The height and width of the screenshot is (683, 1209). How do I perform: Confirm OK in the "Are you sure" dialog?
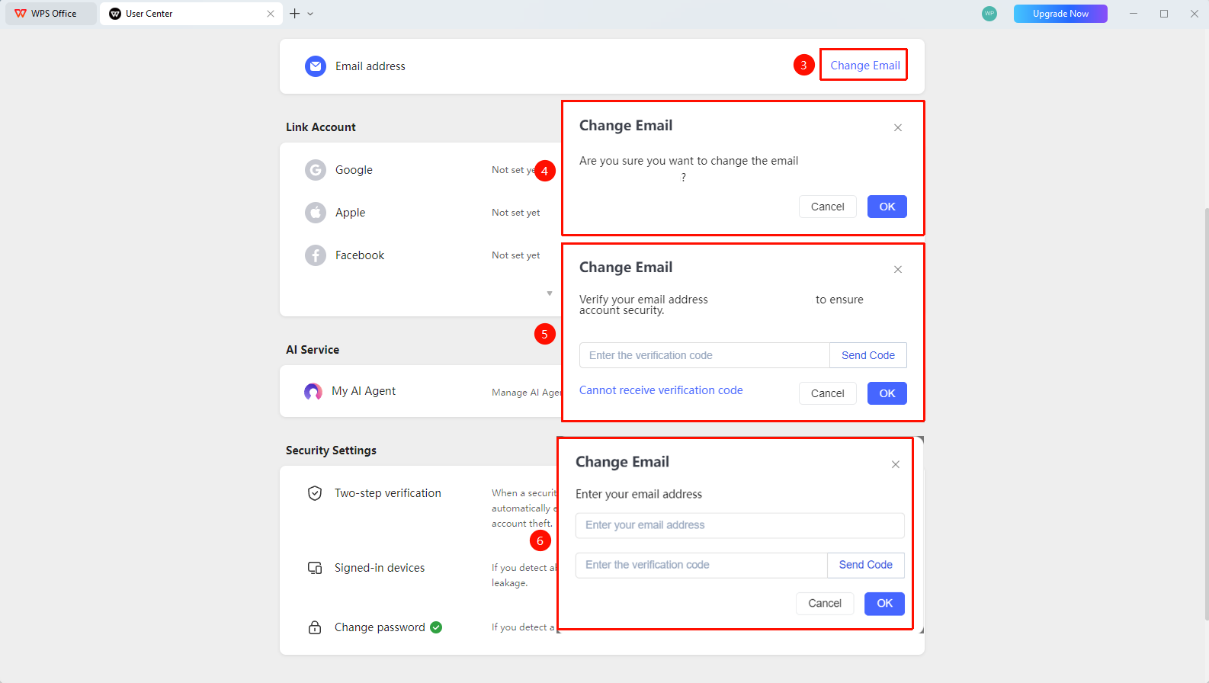(x=887, y=207)
